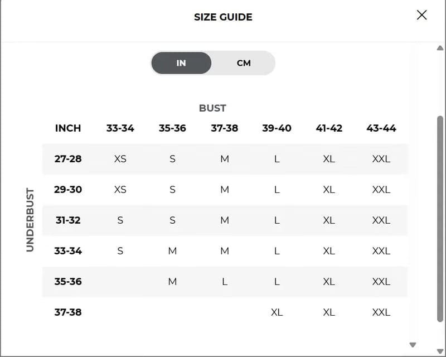Click the UNDERBUST vertical label
Screen dimensions: 446x357
coord(30,220)
